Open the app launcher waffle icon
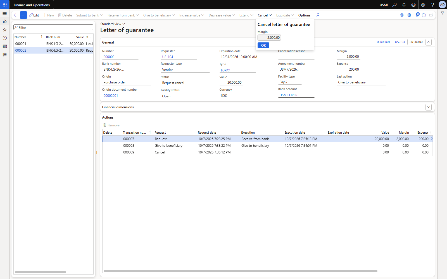The height and width of the screenshot is (279, 447). [5, 5]
